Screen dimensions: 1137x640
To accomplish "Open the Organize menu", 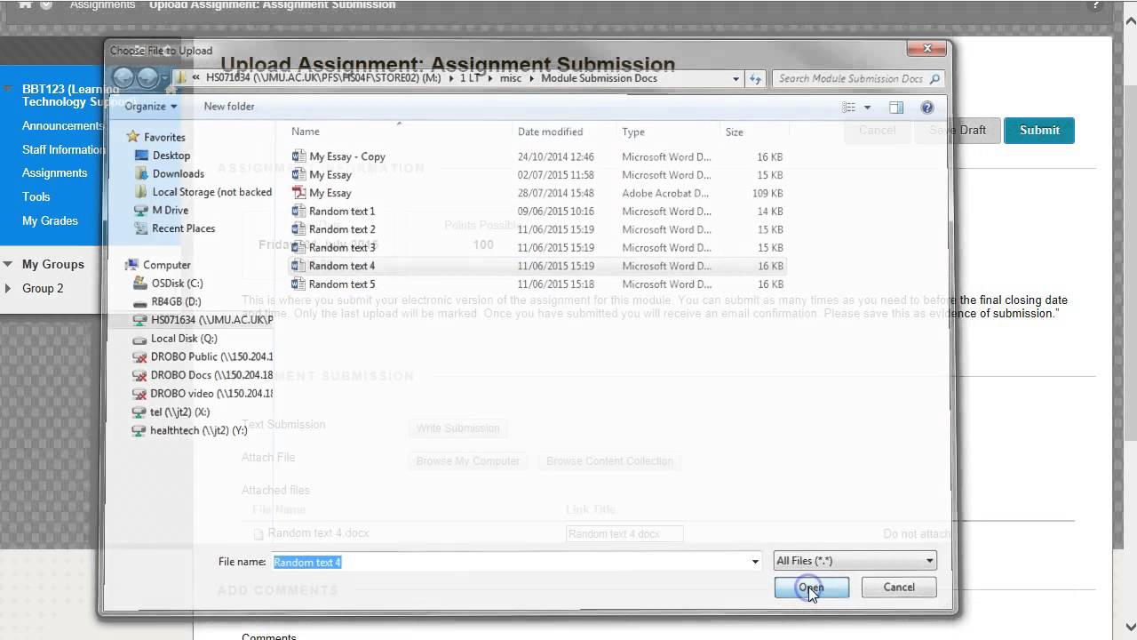I will pos(151,106).
